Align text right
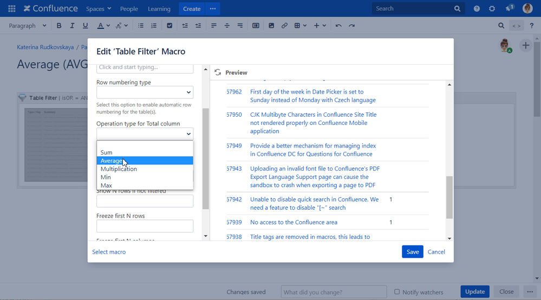 pyautogui.click(x=240, y=25)
